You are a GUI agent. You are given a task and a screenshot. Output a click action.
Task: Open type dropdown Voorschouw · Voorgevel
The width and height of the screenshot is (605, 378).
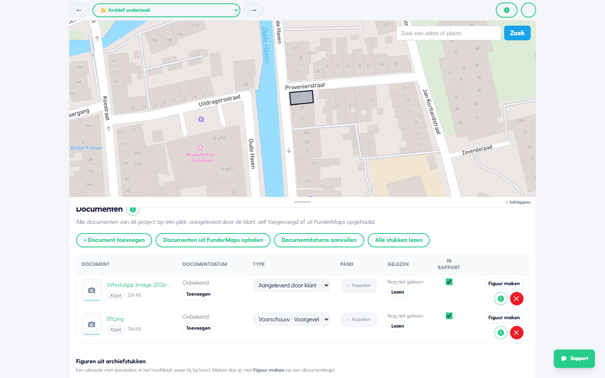(292, 319)
